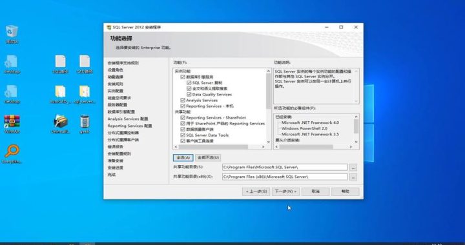Viewport: 465px width, 245px height.
Task: Click the Analysis Services 配置 step in sidebar
Action: coord(127,119)
